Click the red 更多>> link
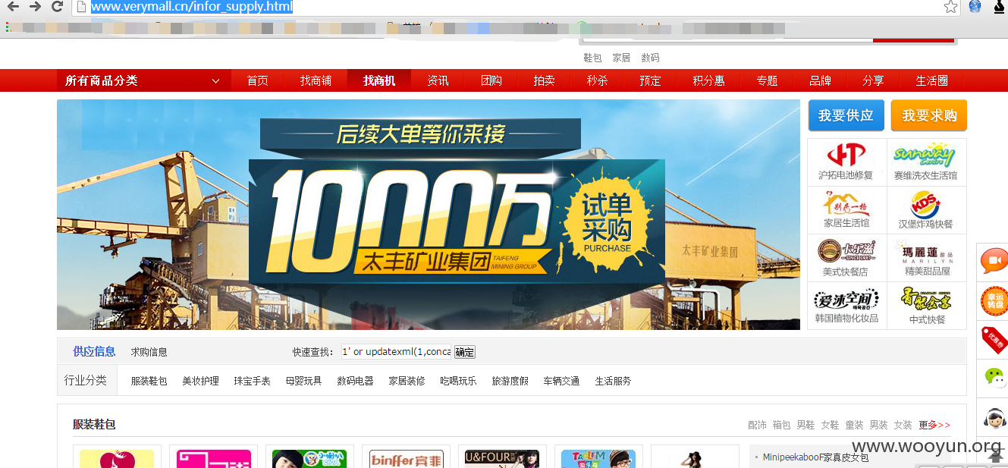The height and width of the screenshot is (468, 1008). pyautogui.click(x=934, y=425)
